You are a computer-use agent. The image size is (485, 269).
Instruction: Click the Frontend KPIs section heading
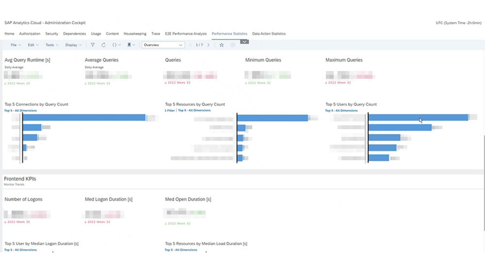pos(20,179)
